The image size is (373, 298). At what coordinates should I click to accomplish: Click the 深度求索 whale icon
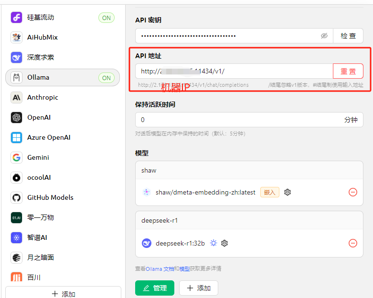pyautogui.click(x=16, y=58)
